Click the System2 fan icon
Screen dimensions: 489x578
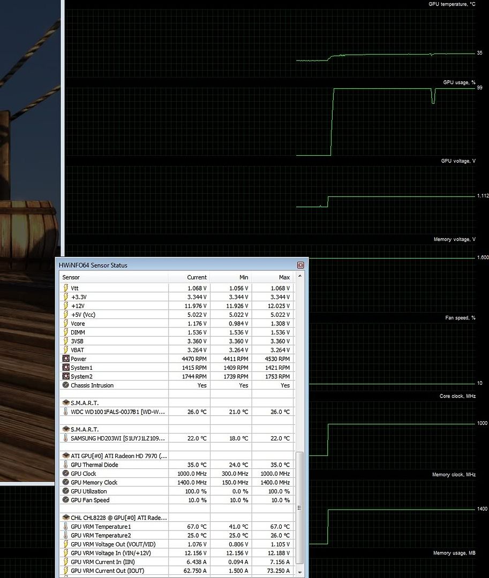tap(66, 376)
